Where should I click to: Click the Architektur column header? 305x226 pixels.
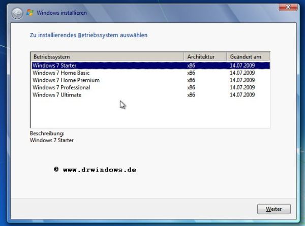(x=205, y=57)
